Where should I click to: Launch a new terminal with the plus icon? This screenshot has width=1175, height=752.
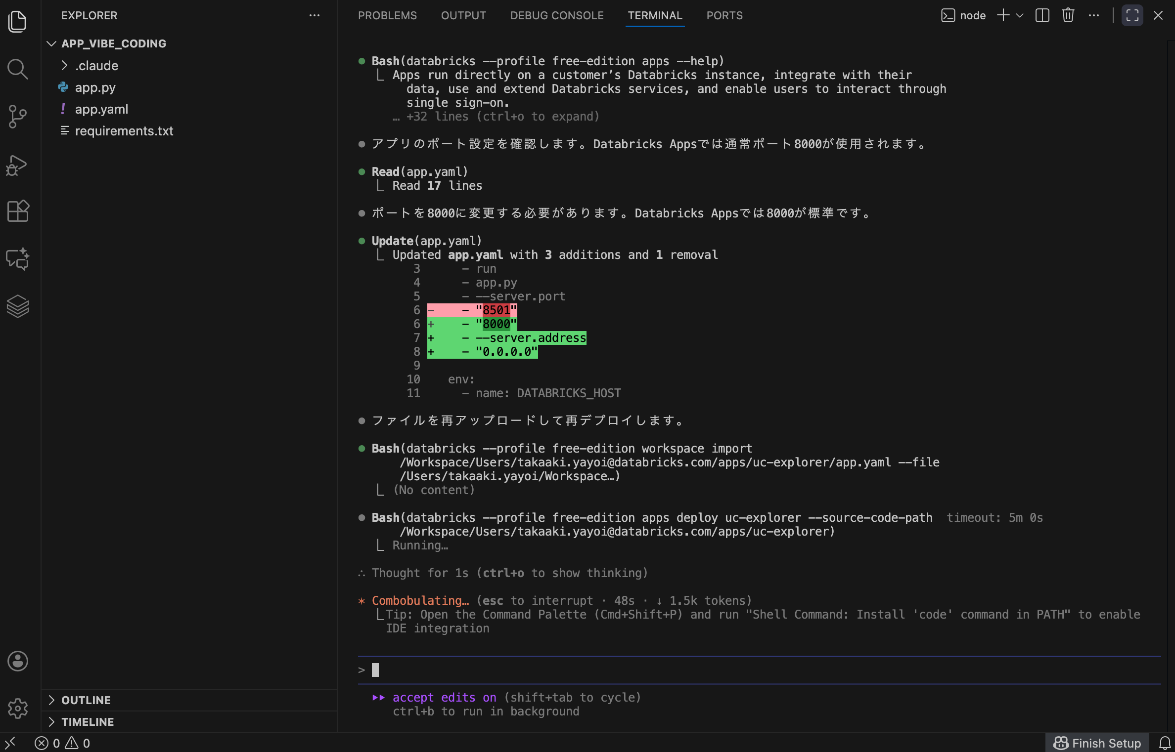[1002, 15]
